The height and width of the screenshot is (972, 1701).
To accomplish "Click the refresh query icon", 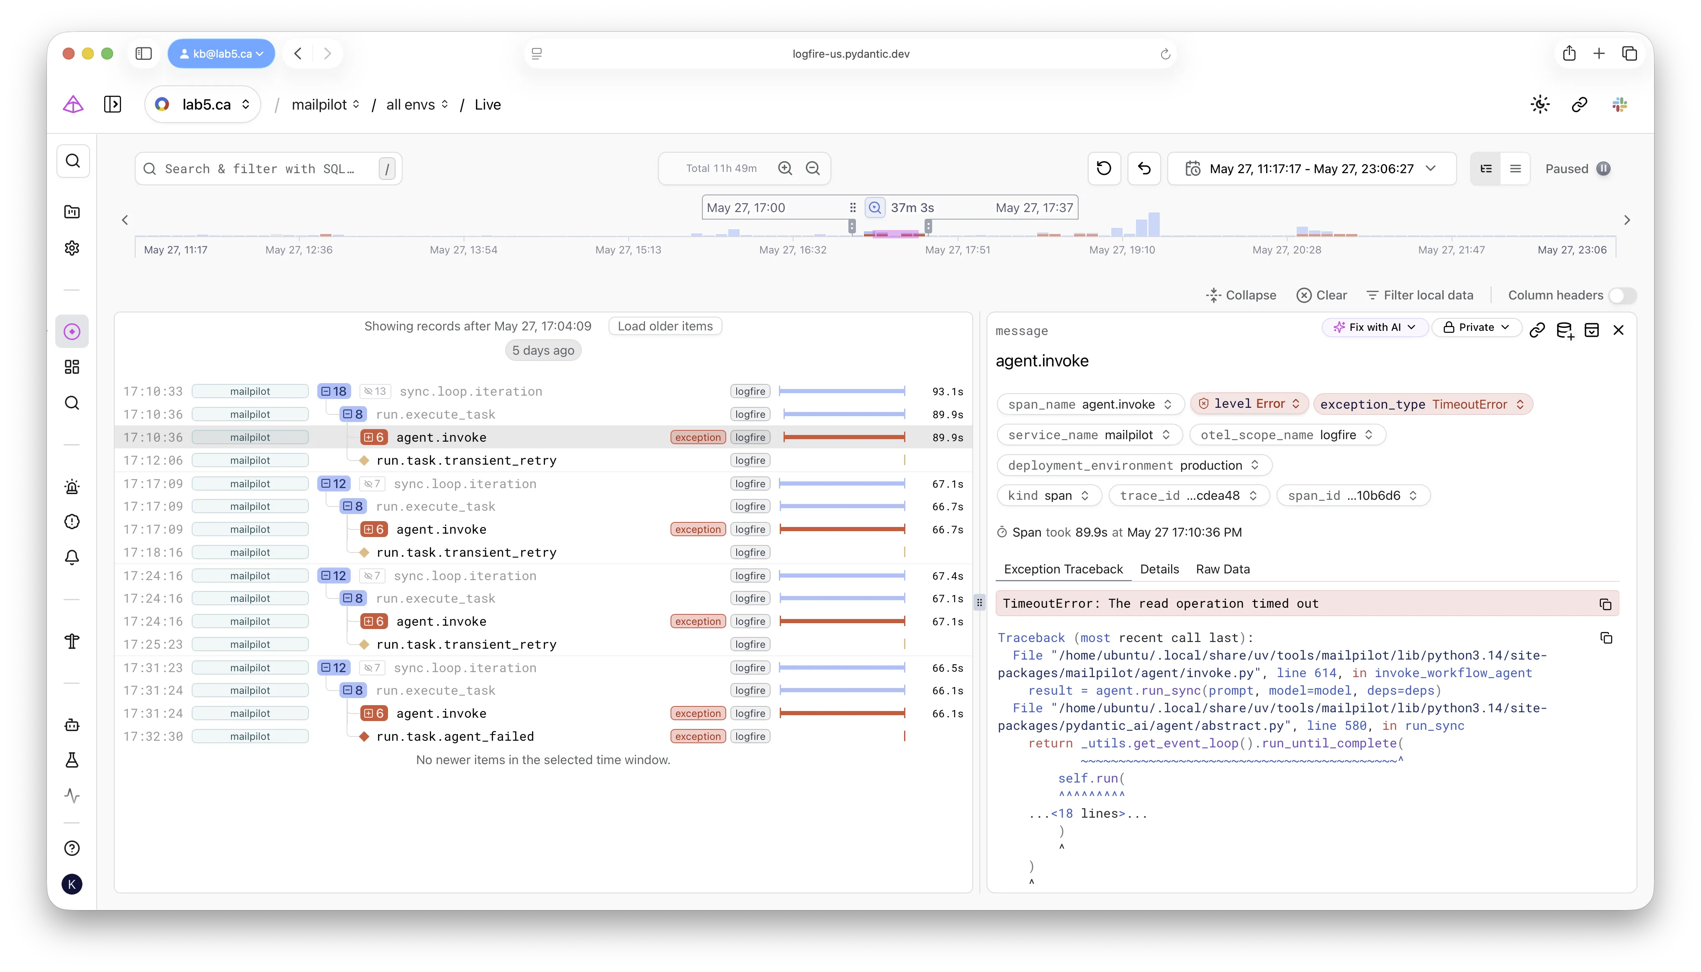I will click(1104, 168).
